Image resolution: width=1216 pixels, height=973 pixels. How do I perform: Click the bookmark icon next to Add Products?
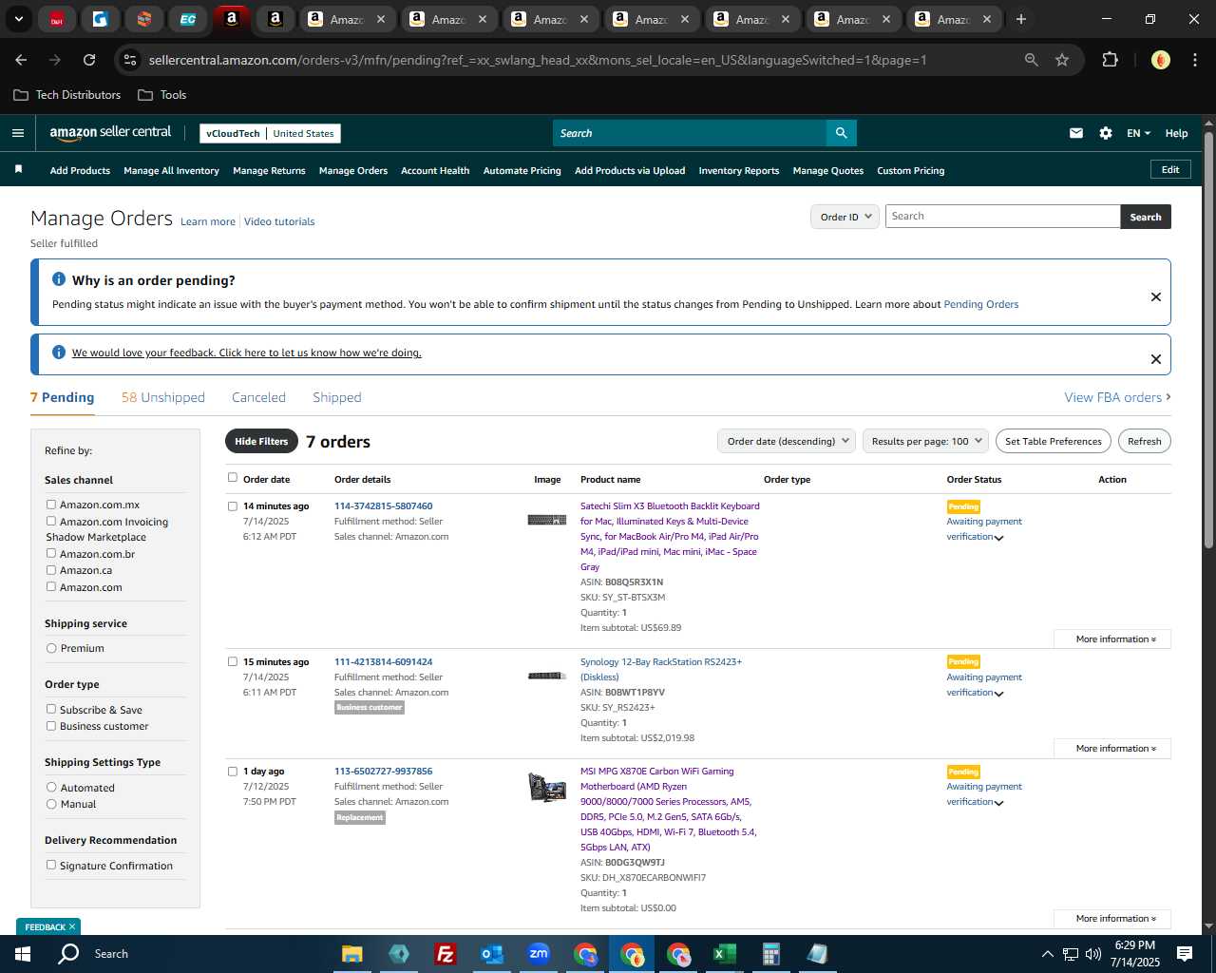coord(18,169)
